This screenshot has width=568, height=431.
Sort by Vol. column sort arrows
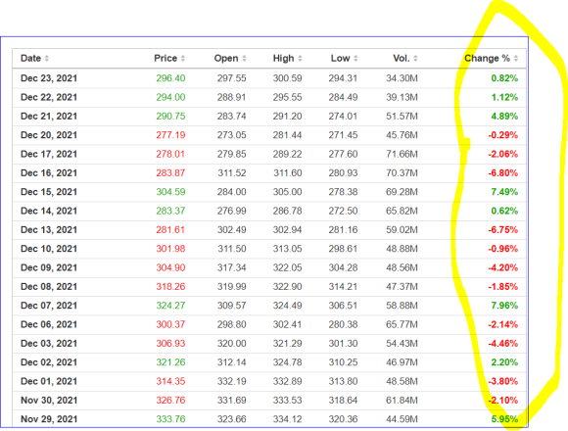(415, 59)
